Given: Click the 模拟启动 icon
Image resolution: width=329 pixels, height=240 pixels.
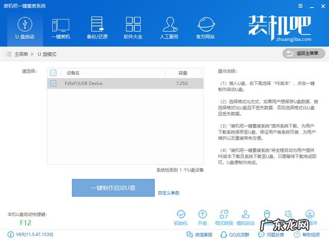Looking at the screenshot, I should coord(246,214).
